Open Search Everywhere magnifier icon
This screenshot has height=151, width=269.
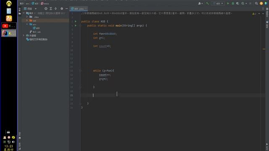click(x=256, y=3)
